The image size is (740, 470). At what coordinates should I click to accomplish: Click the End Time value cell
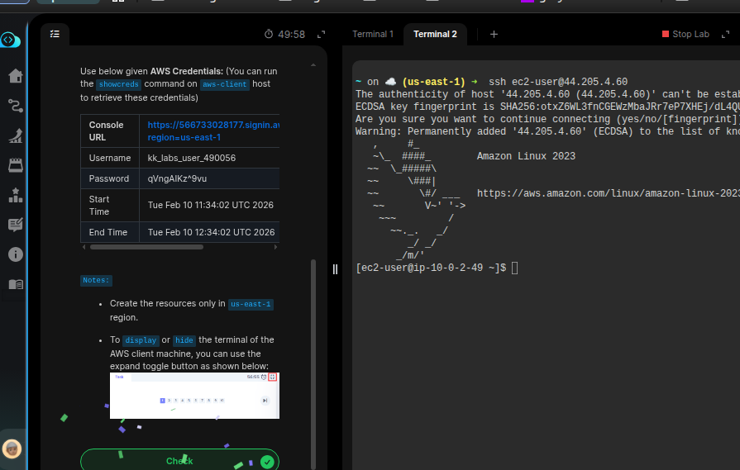tap(211, 232)
